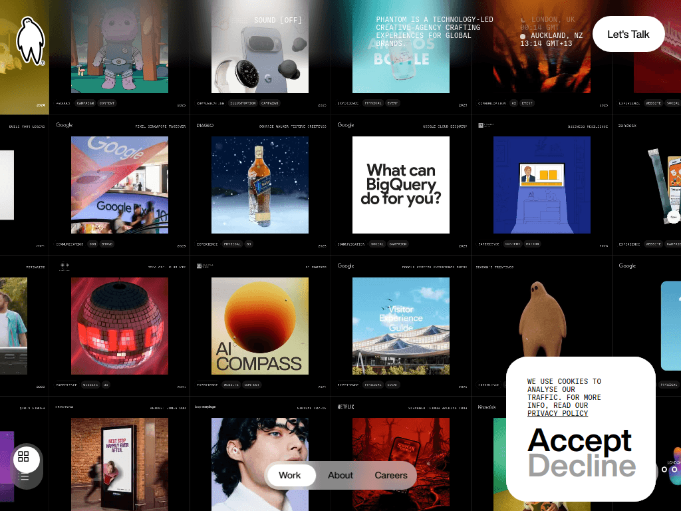Click the zendesk brand label

[x=628, y=126]
